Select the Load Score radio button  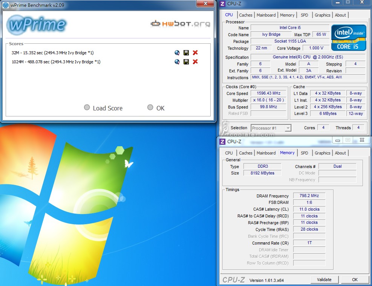pos(87,107)
